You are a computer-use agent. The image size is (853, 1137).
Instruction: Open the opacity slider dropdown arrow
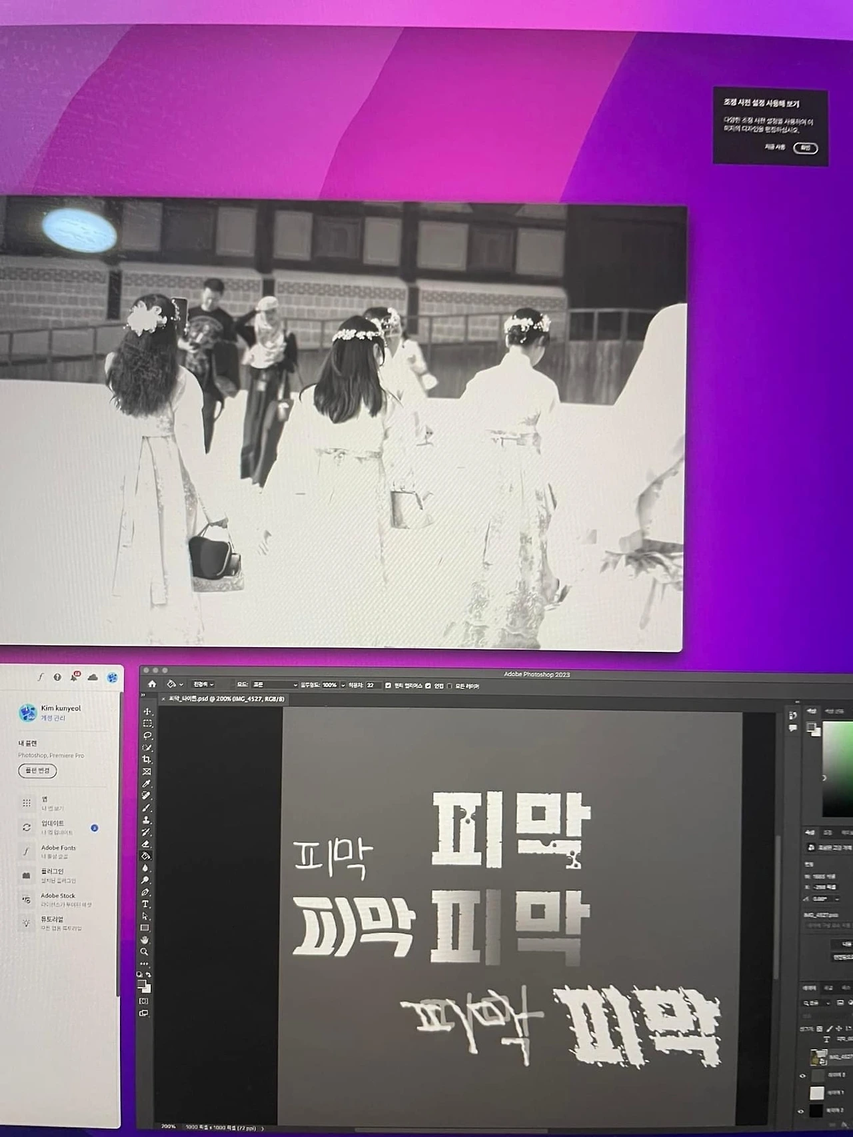343,685
